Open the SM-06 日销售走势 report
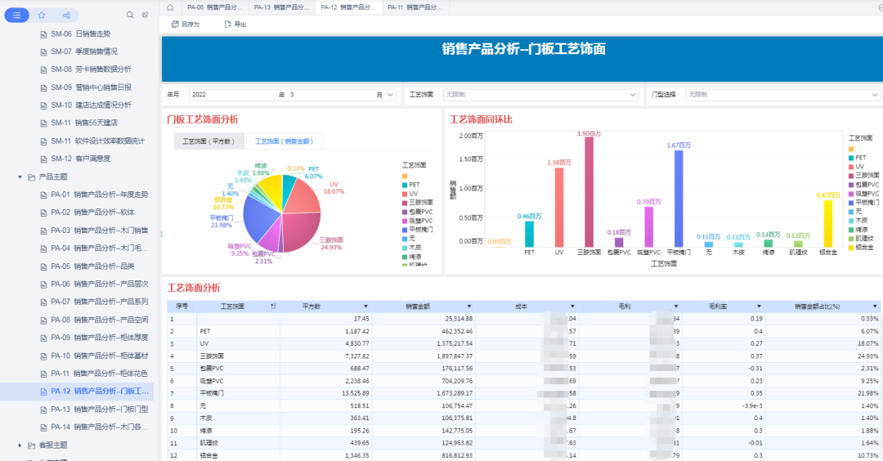The width and height of the screenshot is (883, 461). 92,34
